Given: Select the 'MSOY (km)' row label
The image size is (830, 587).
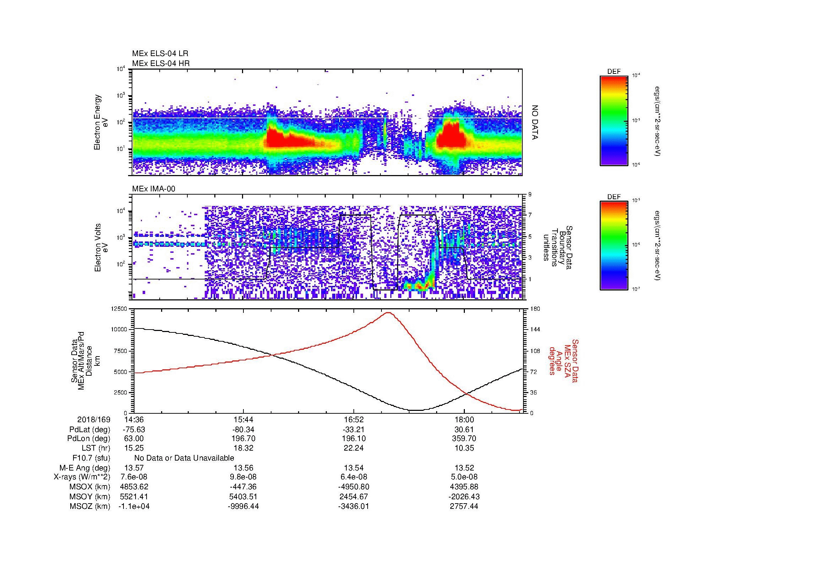Looking at the screenshot, I should tap(90, 497).
